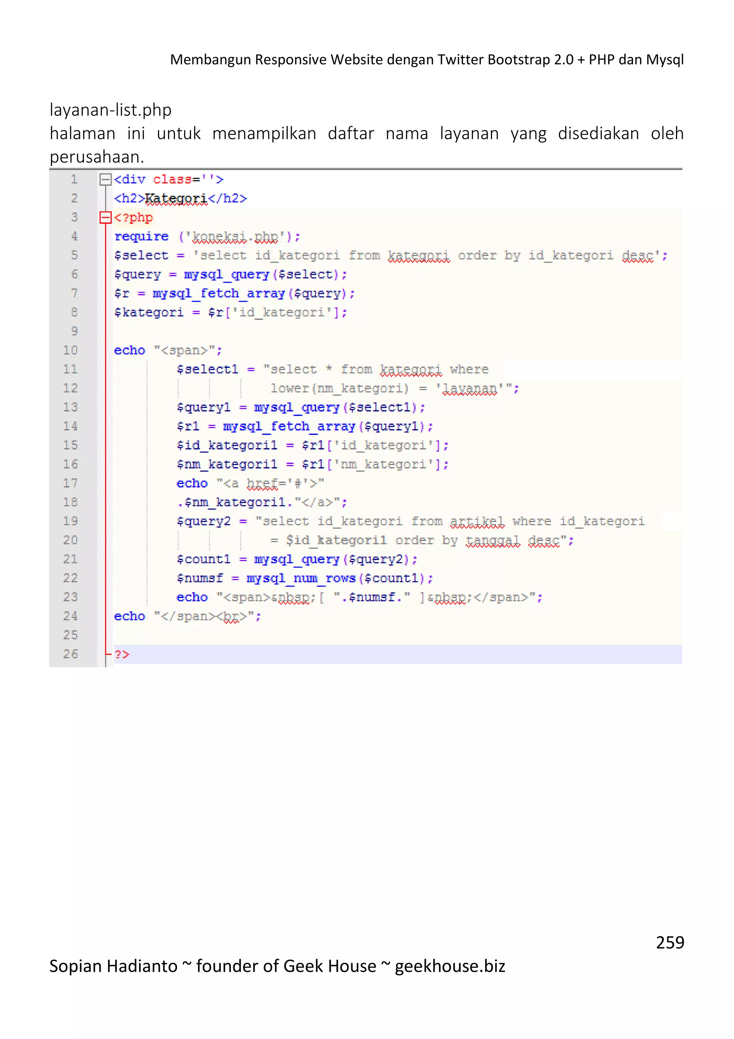The height and width of the screenshot is (1039, 734).
Task: Click the layanan-list.php filename heading
Action: [111, 111]
